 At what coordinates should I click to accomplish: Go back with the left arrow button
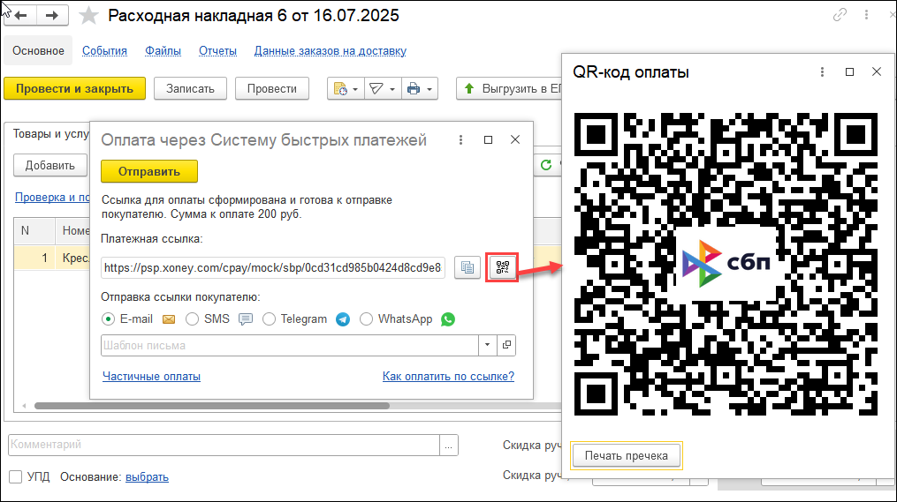pyautogui.click(x=21, y=15)
